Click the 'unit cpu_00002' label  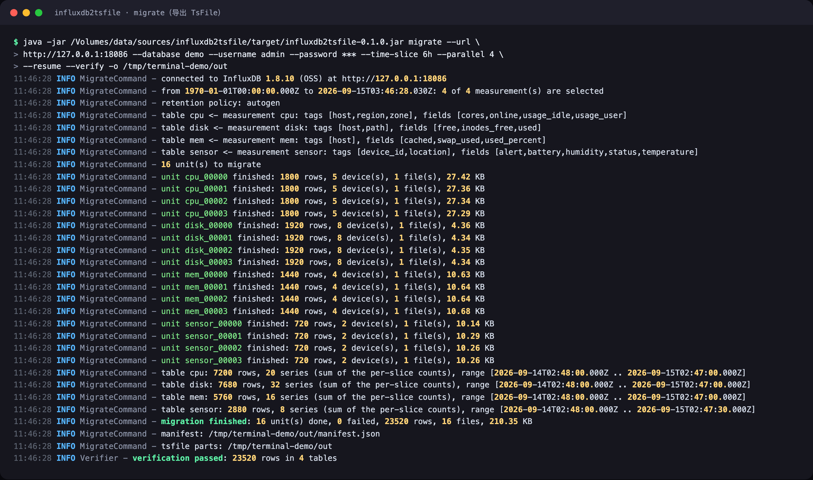(x=194, y=201)
